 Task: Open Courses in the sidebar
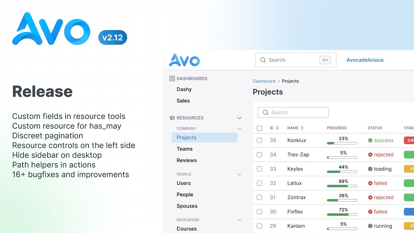(x=187, y=229)
